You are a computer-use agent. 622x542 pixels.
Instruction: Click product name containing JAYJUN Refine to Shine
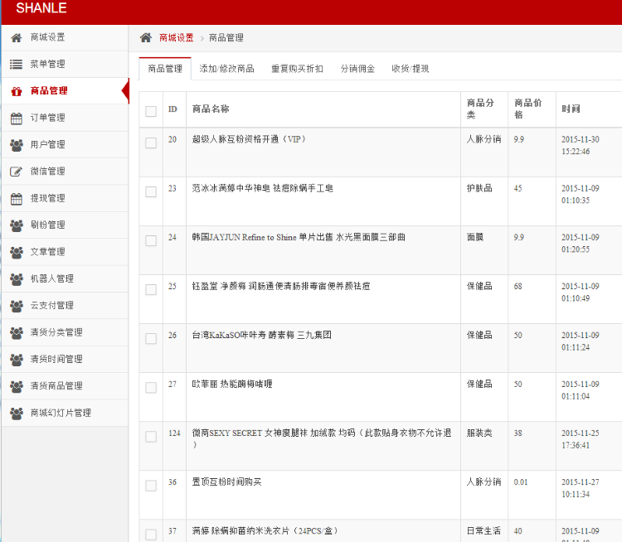[x=299, y=237]
